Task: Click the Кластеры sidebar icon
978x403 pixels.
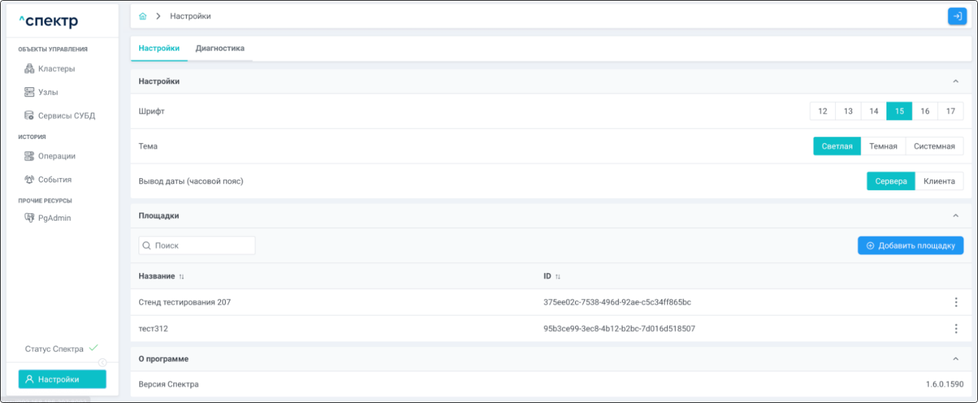Action: coord(29,69)
